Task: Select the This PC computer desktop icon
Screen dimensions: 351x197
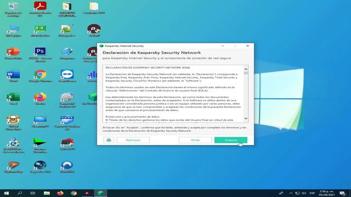Action: tap(13, 31)
